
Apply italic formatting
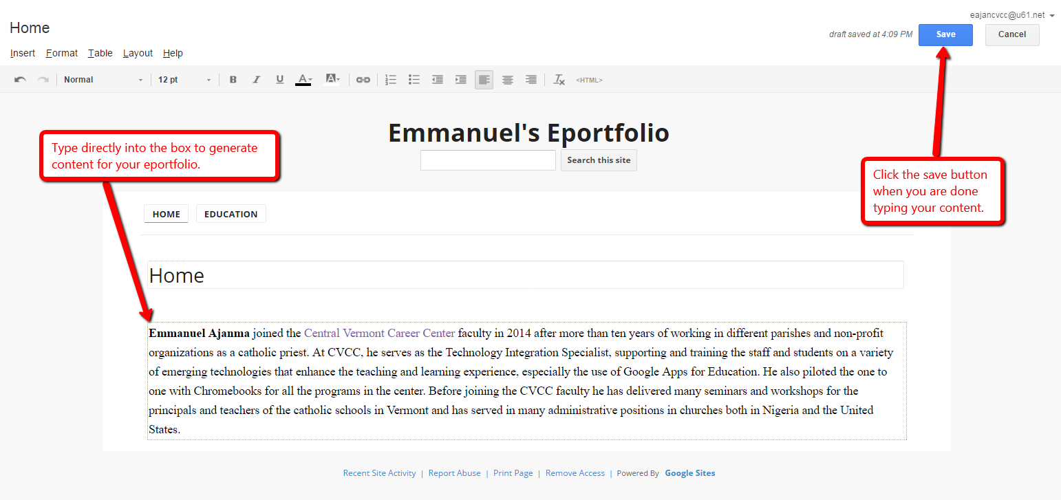[x=257, y=79]
